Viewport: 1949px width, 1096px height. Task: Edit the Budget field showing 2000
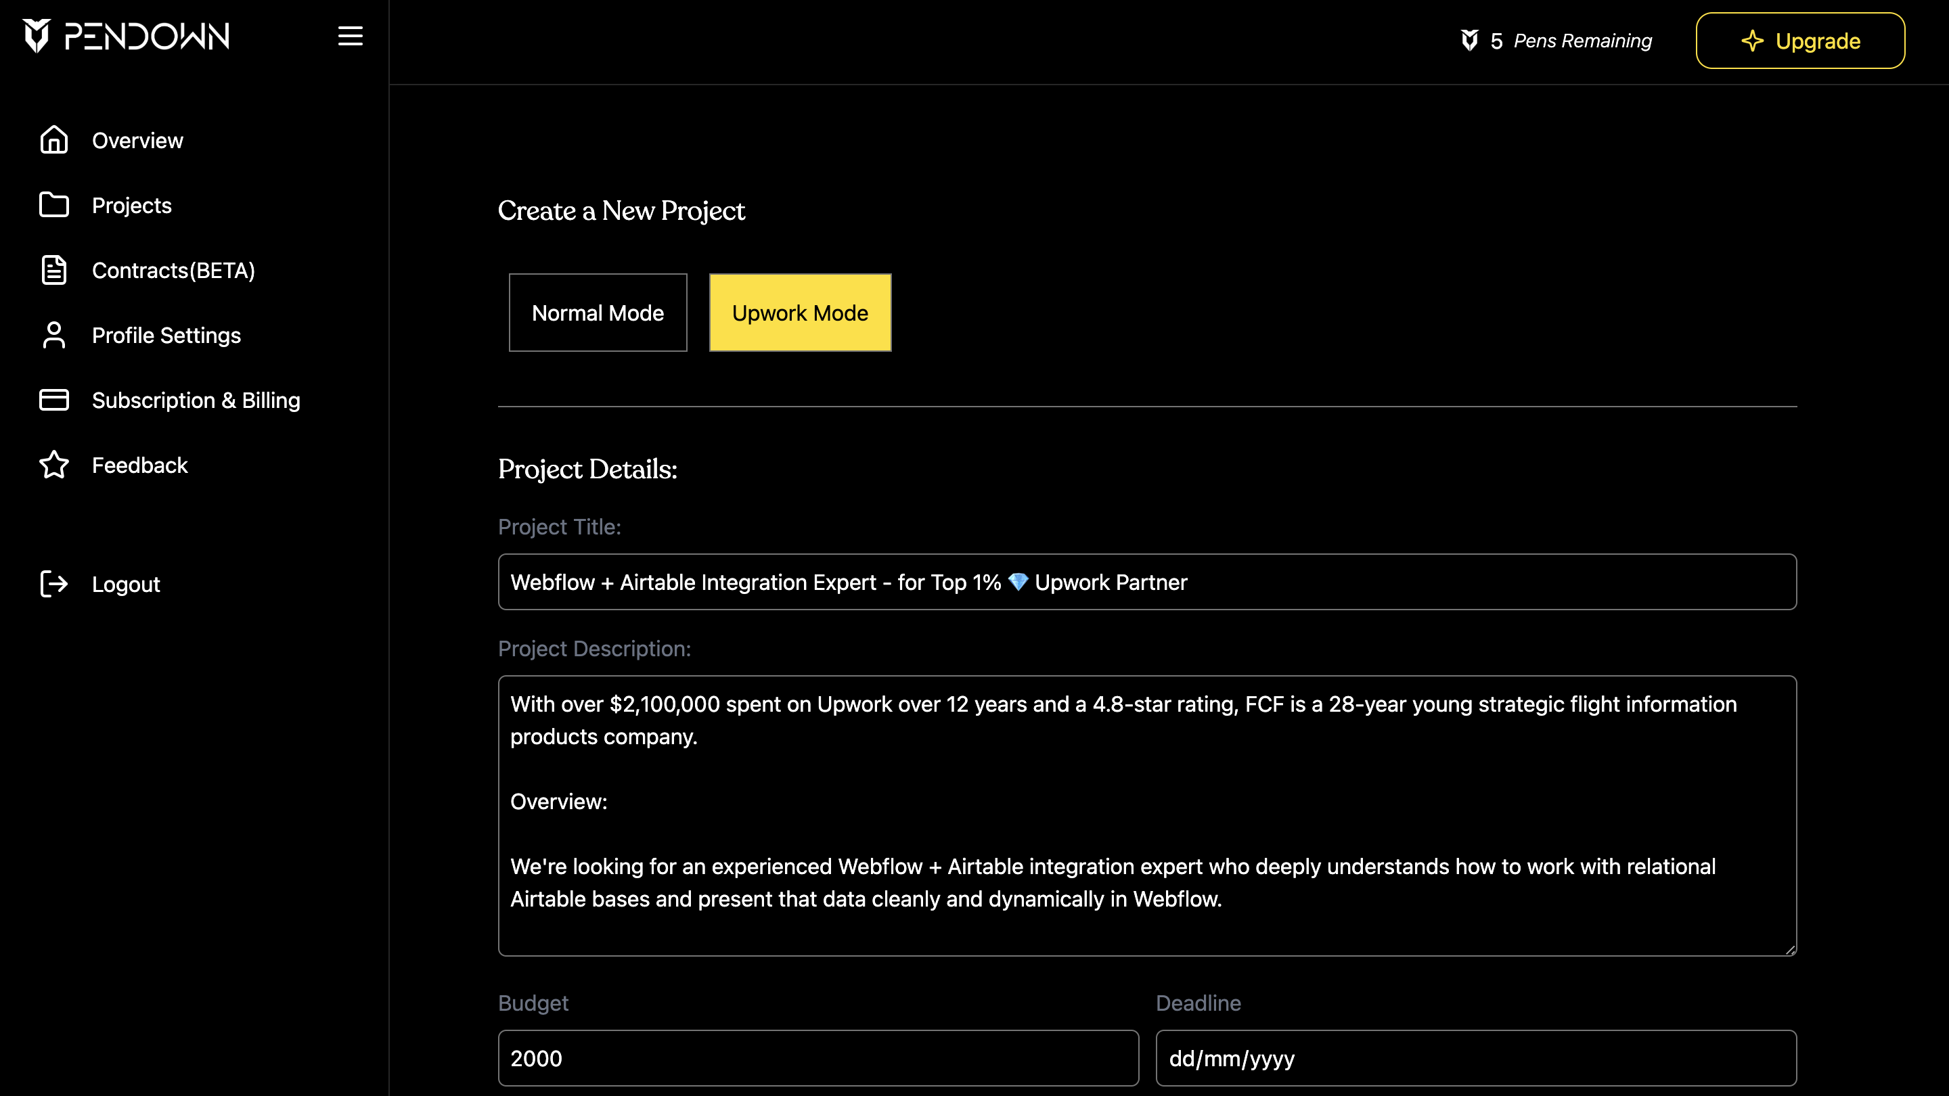(819, 1058)
